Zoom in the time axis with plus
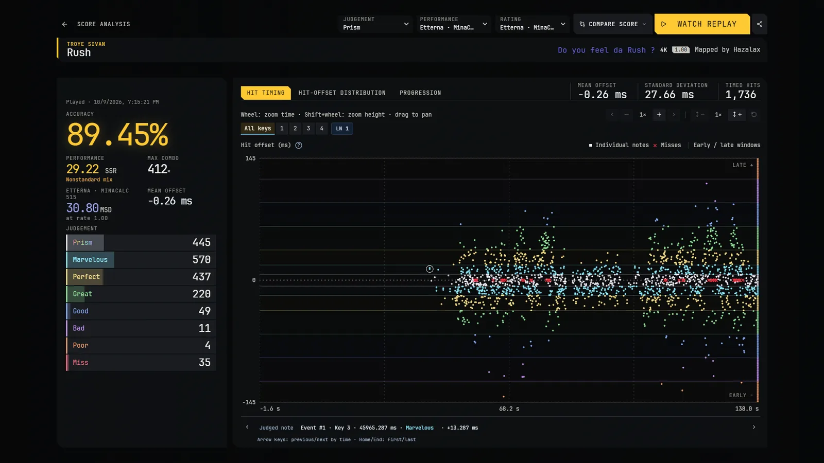 point(659,115)
